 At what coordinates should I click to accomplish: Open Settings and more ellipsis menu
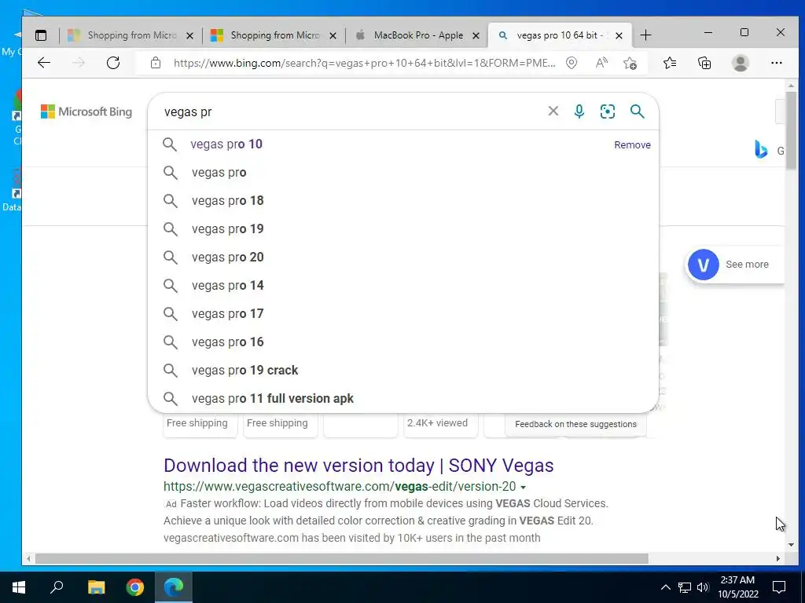pos(776,63)
